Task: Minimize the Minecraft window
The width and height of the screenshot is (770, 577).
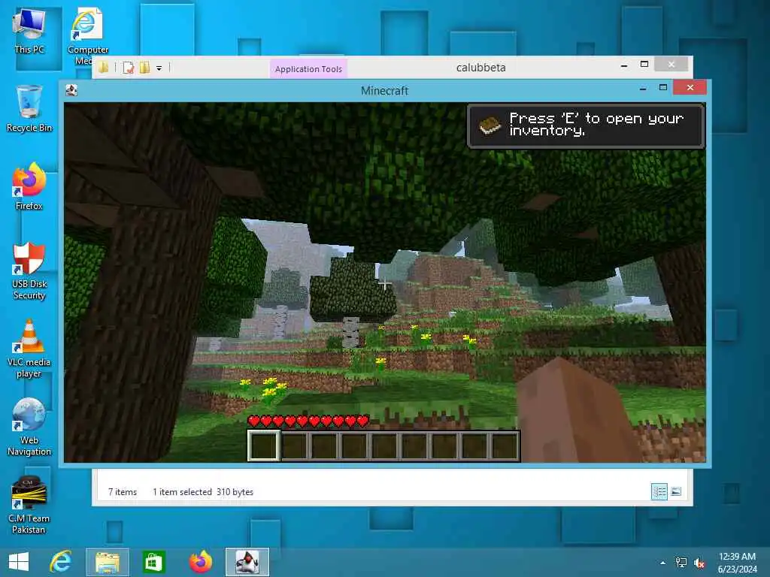Action: (x=643, y=89)
